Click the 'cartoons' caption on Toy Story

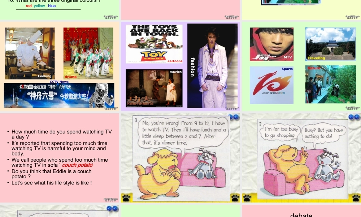point(175,61)
